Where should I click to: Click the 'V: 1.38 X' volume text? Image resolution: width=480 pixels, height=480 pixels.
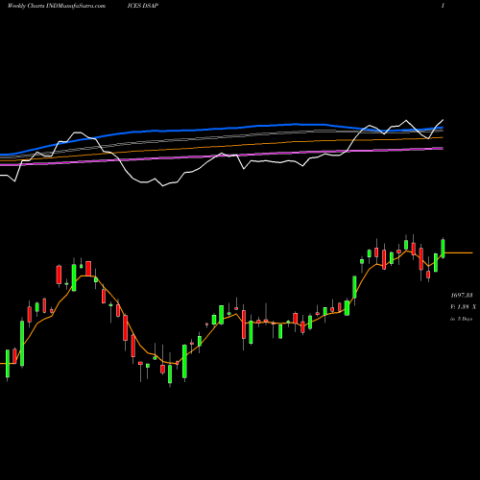coord(463,307)
